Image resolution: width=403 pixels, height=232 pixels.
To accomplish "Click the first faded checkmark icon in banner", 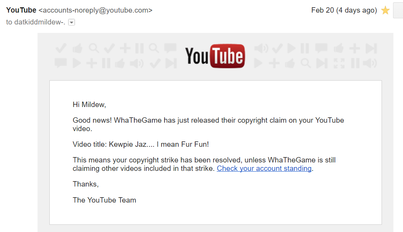I will (x=61, y=48).
